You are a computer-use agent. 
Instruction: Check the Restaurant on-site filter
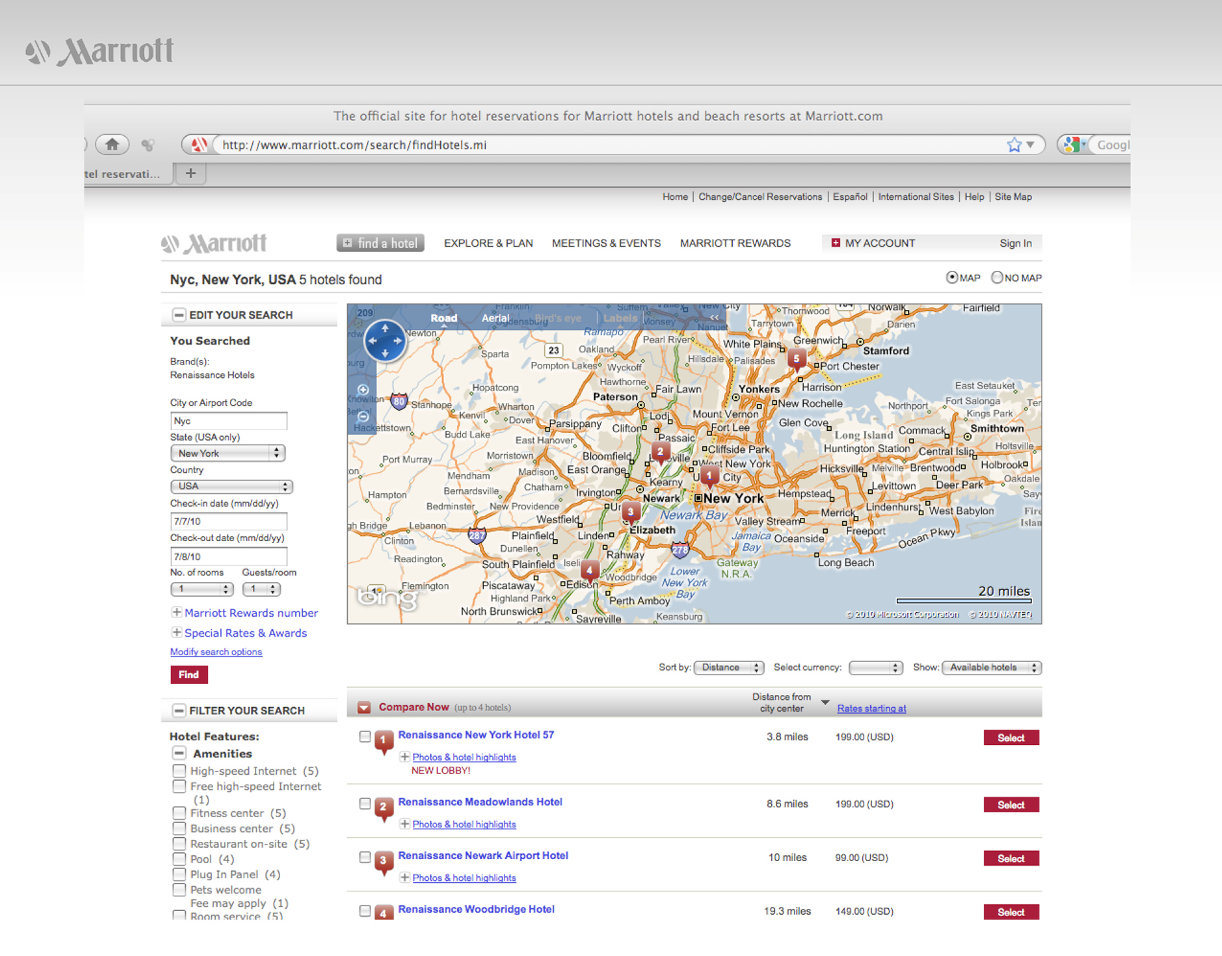point(179,844)
